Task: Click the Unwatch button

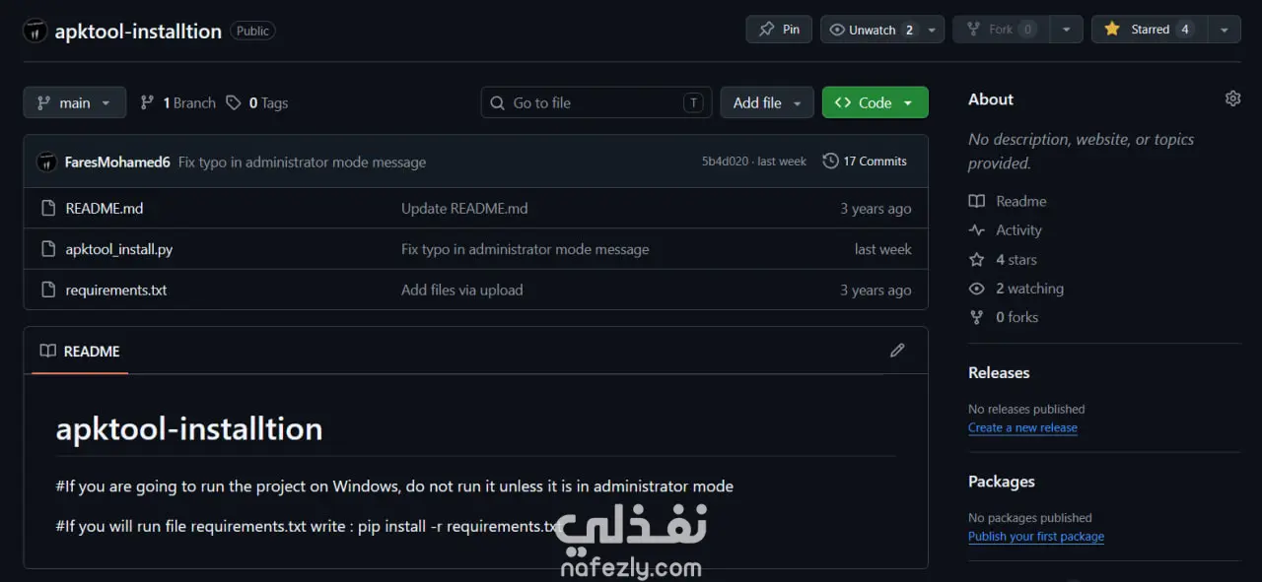Action: (x=873, y=30)
